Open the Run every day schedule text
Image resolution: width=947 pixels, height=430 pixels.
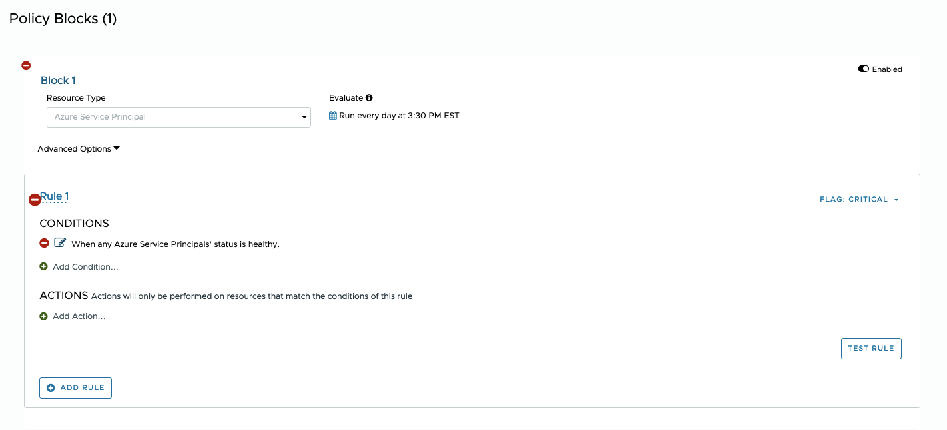point(399,116)
